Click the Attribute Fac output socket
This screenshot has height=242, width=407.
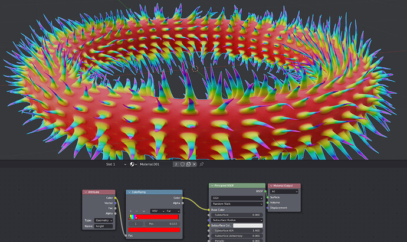pos(116,208)
